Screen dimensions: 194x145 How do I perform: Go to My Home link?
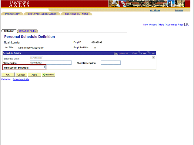point(155,10)
